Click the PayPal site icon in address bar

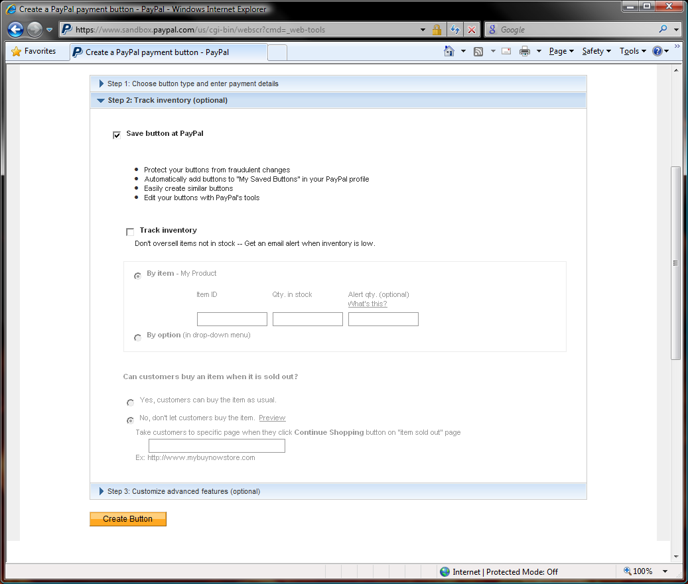click(67, 29)
